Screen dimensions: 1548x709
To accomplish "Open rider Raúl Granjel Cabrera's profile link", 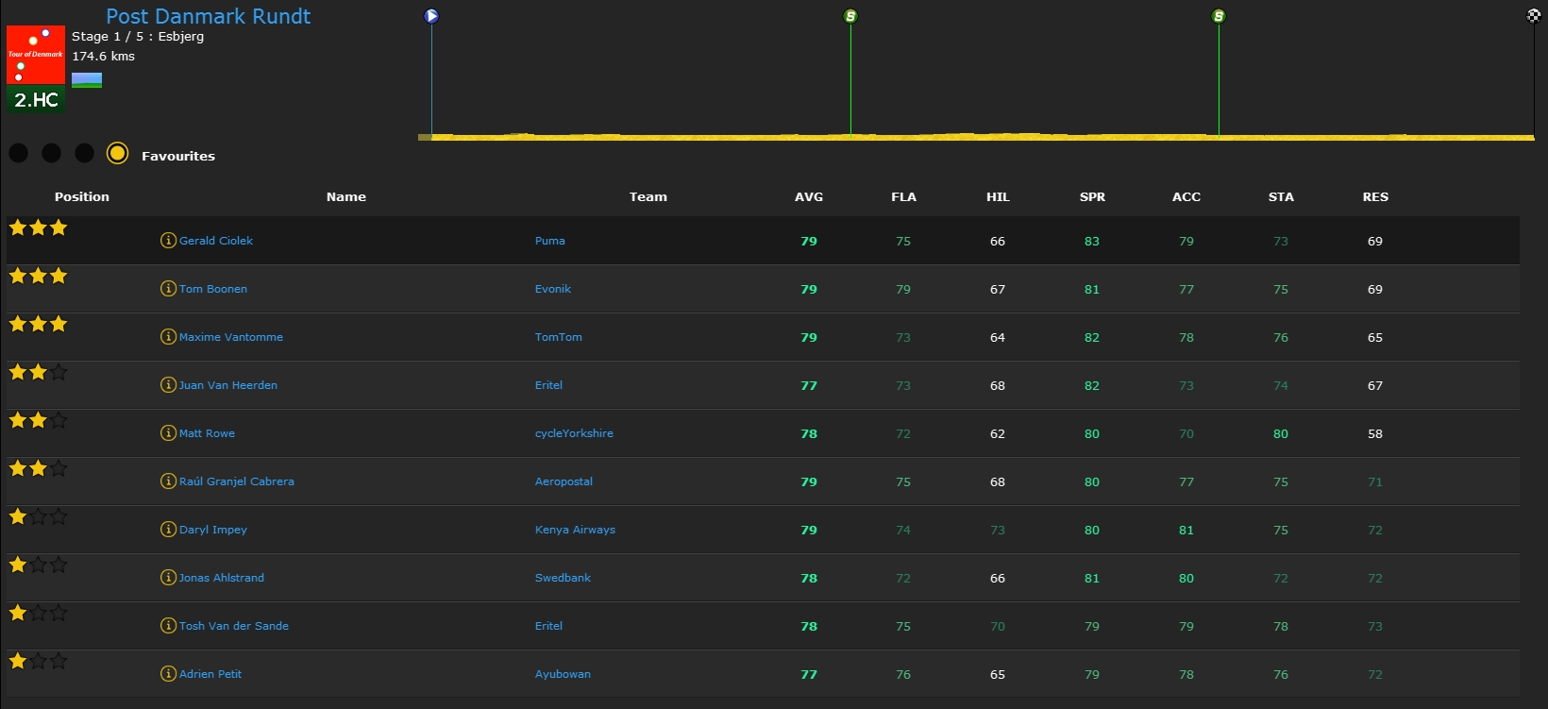I will [x=237, y=481].
